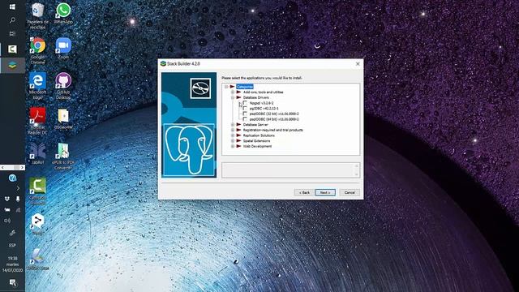Launch Google Chrome from the desktop
Image resolution: width=519 pixels, height=292 pixels.
point(38,51)
